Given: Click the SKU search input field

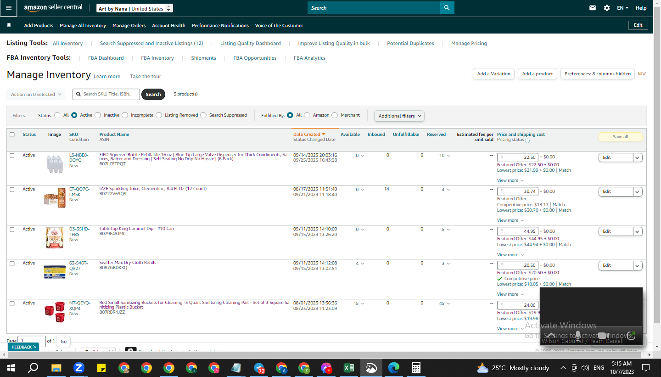Looking at the screenshot, I should pyautogui.click(x=106, y=94).
